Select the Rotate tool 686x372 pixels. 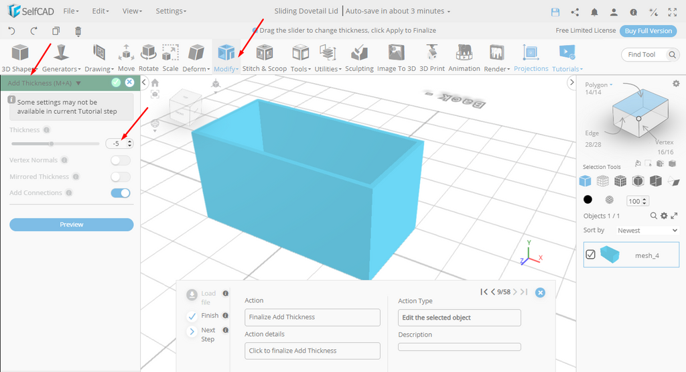coord(148,58)
